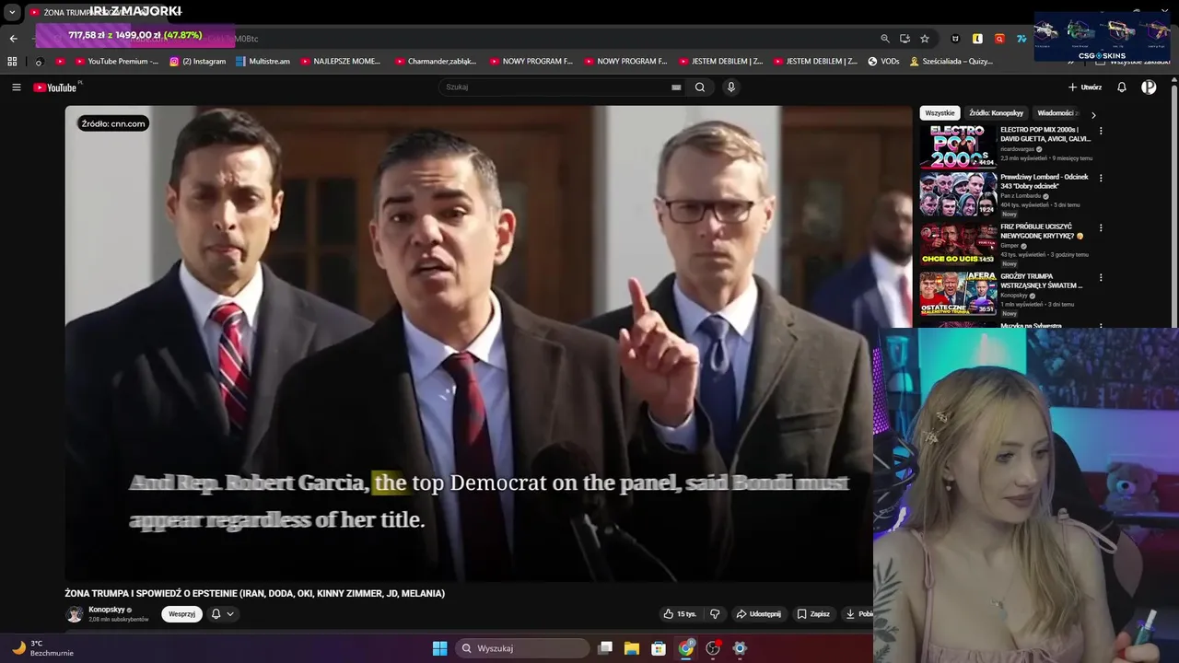The height and width of the screenshot is (663, 1179).
Task: Click the Źródło: cnn.com label on video
Action: click(113, 123)
